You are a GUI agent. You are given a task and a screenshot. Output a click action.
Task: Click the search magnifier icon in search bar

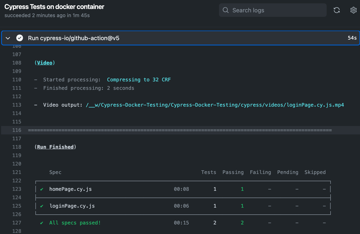click(x=225, y=10)
